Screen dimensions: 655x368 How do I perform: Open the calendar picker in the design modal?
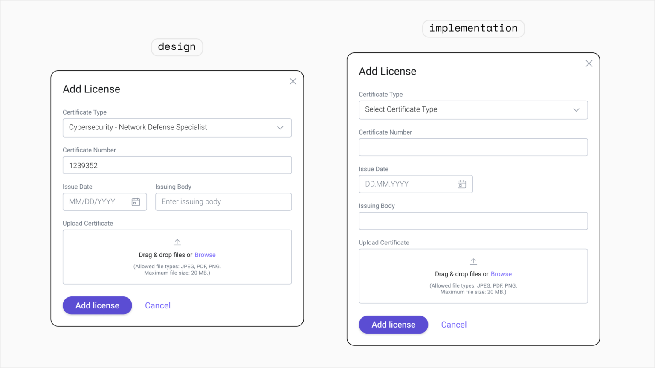(x=136, y=201)
